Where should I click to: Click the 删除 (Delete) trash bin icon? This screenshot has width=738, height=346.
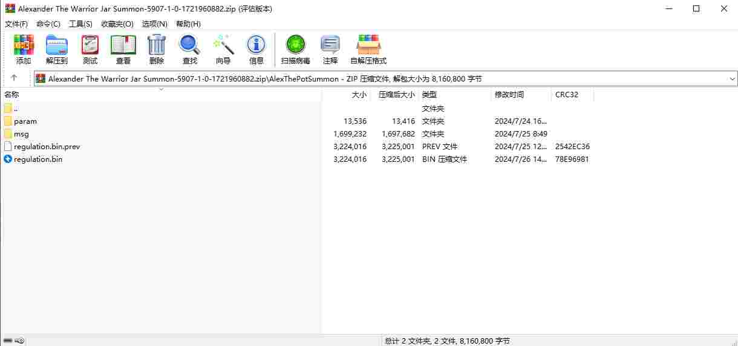[157, 45]
